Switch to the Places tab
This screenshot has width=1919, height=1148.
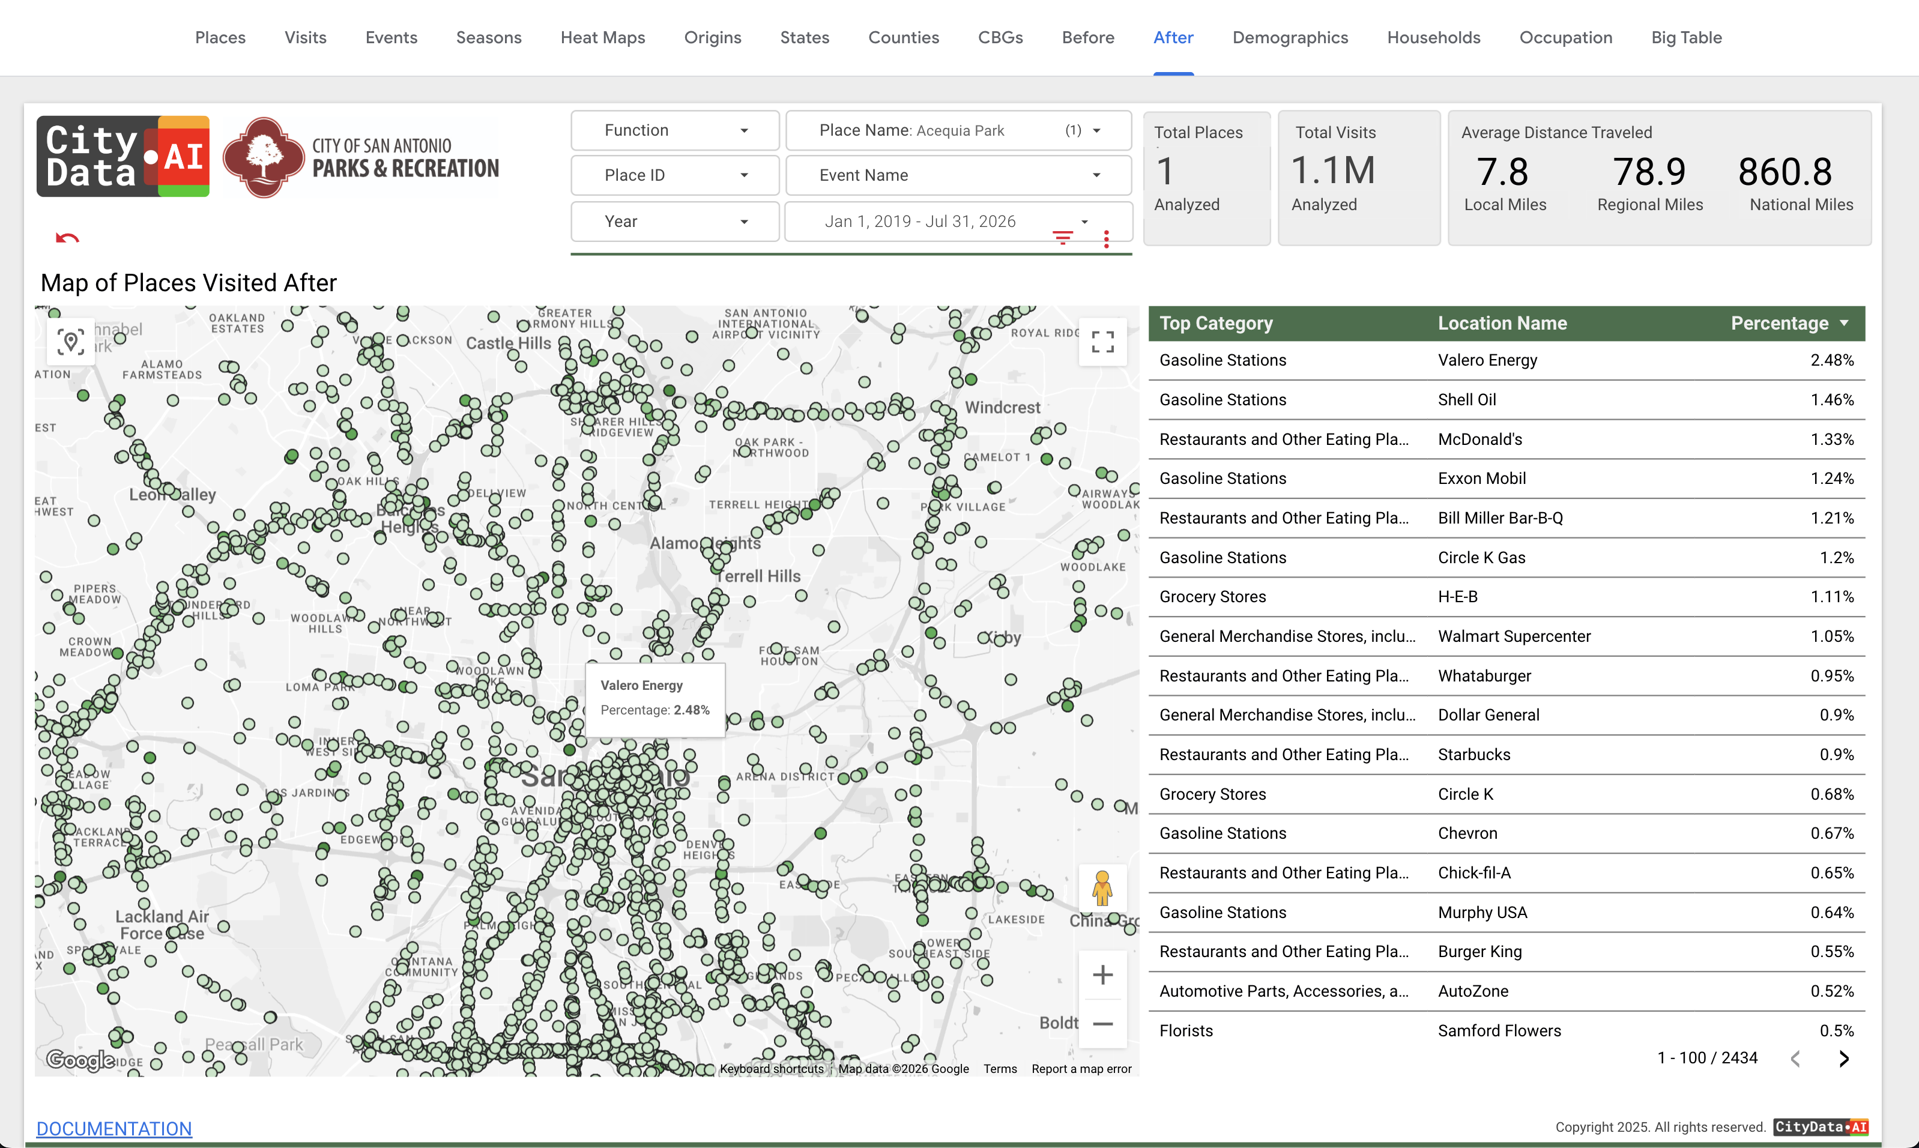pos(220,37)
